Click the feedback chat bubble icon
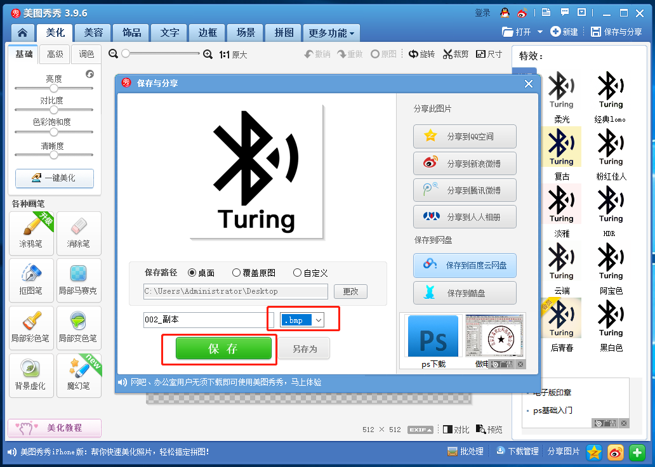This screenshot has height=467, width=655. click(x=565, y=13)
